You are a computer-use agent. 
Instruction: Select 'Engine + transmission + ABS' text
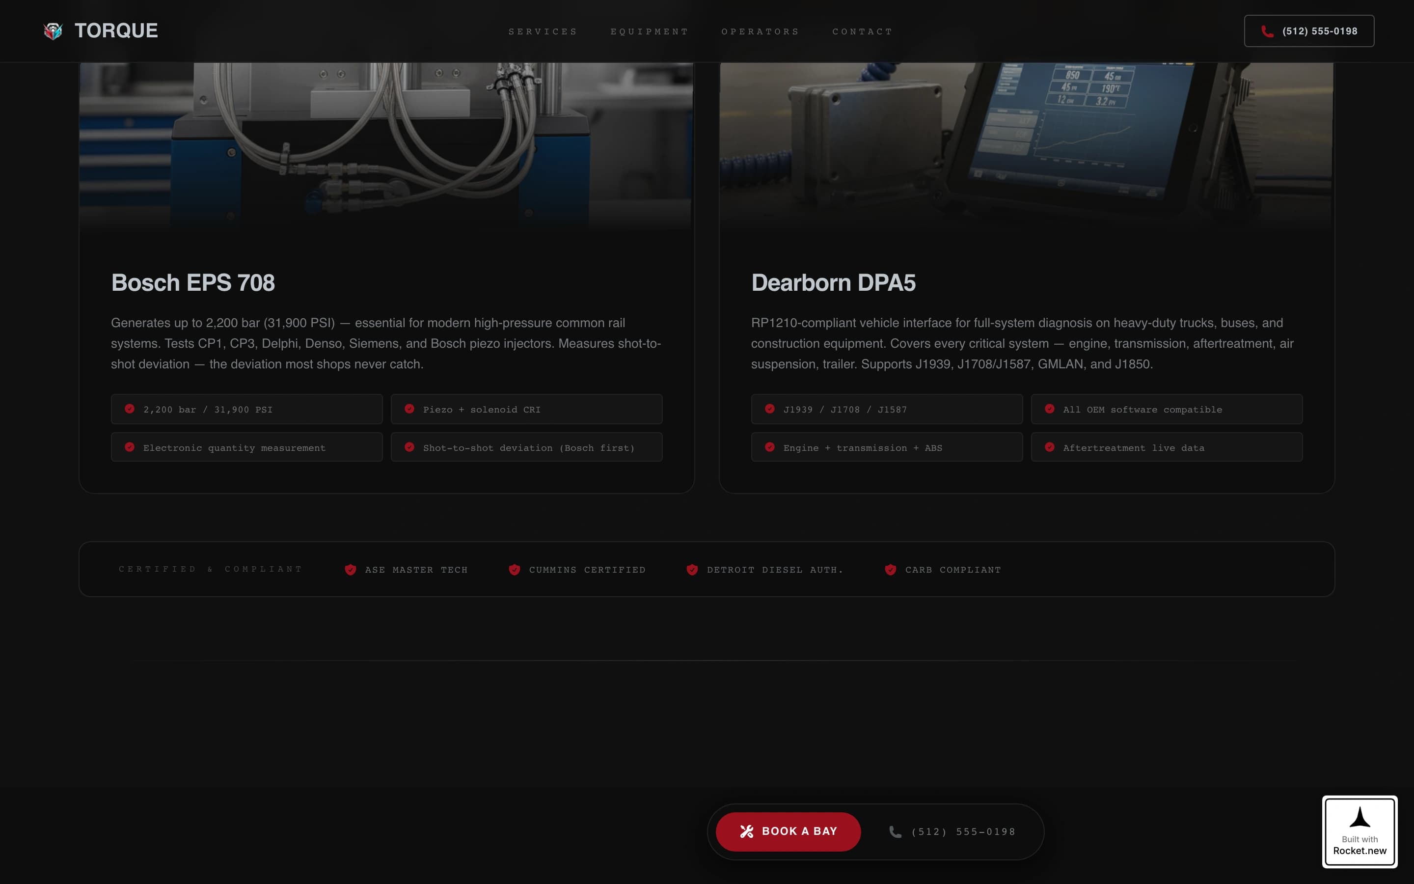(x=863, y=448)
